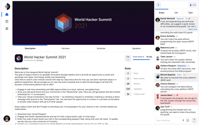Click Emery Schleifer's name in chat

tap(168, 36)
